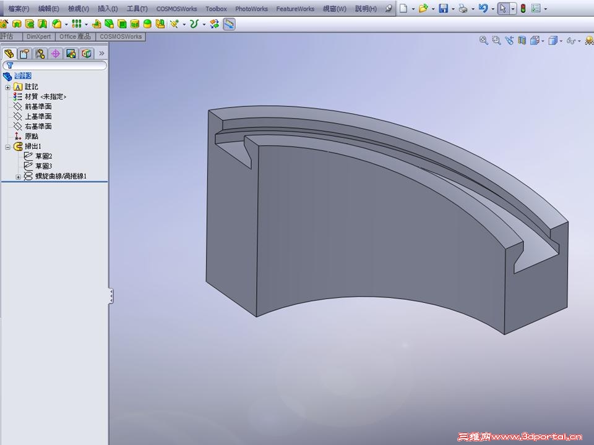Screen dimensions: 594x445
Task: Click the Save floppy disk icon
Action: click(x=443, y=8)
